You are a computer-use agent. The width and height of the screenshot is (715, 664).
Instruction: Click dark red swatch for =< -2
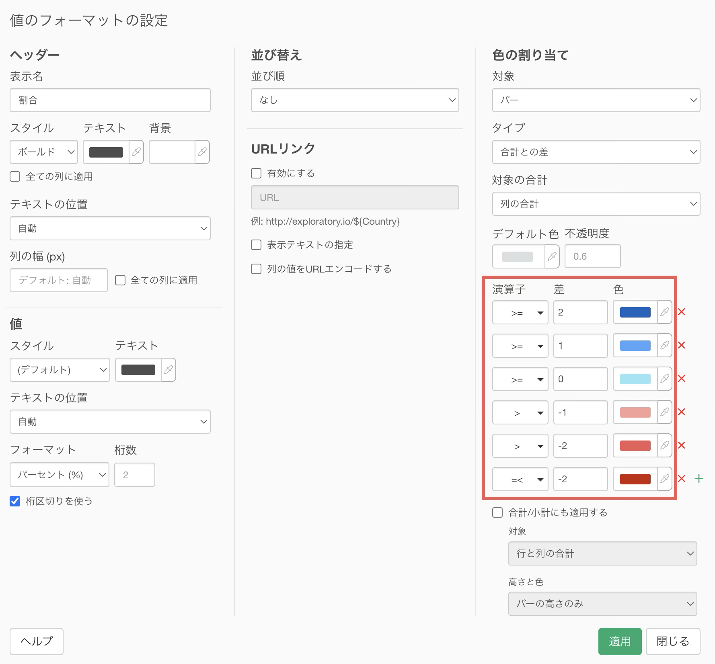(635, 479)
